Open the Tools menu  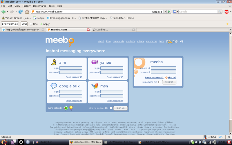[x=52, y=6]
